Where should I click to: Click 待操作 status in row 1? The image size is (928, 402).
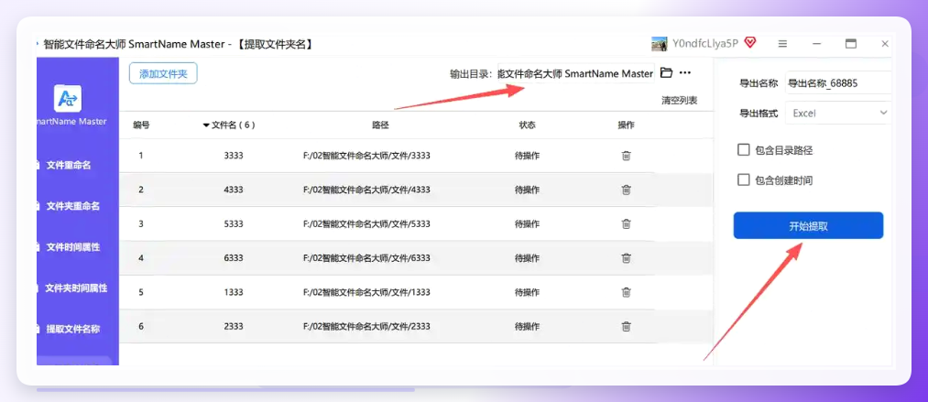[x=528, y=156]
